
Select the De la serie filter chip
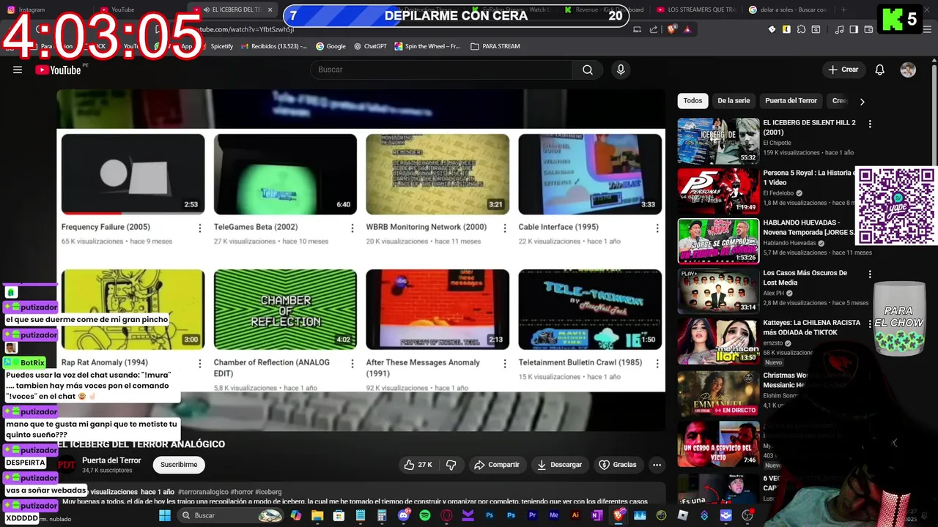click(x=734, y=101)
